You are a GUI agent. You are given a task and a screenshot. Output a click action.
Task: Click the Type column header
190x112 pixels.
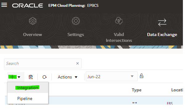[137, 90]
